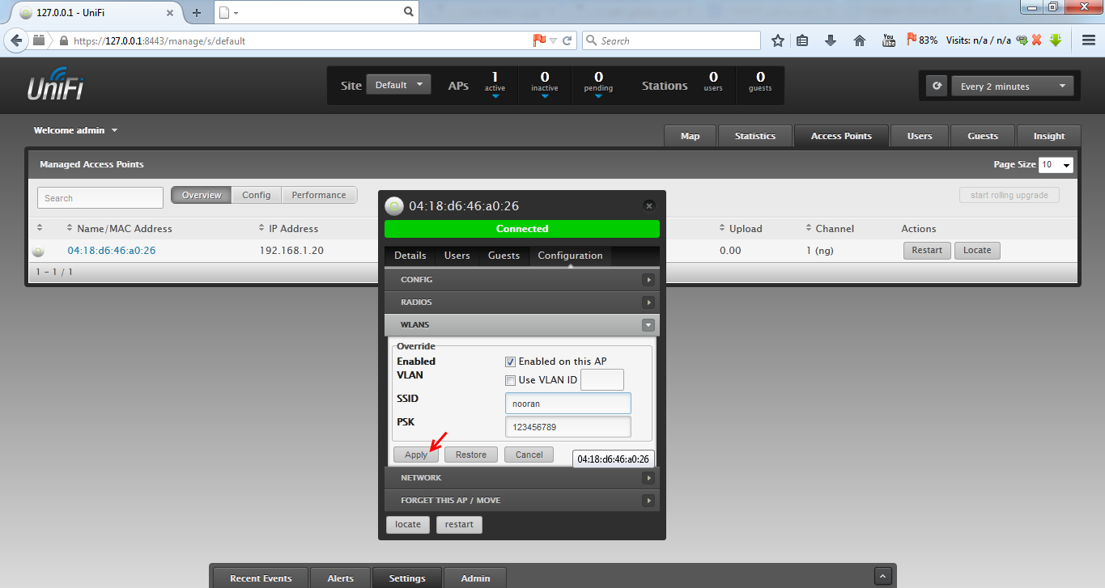Bookmark this page with the star
Viewport: 1105px width, 588px height.
tap(778, 40)
